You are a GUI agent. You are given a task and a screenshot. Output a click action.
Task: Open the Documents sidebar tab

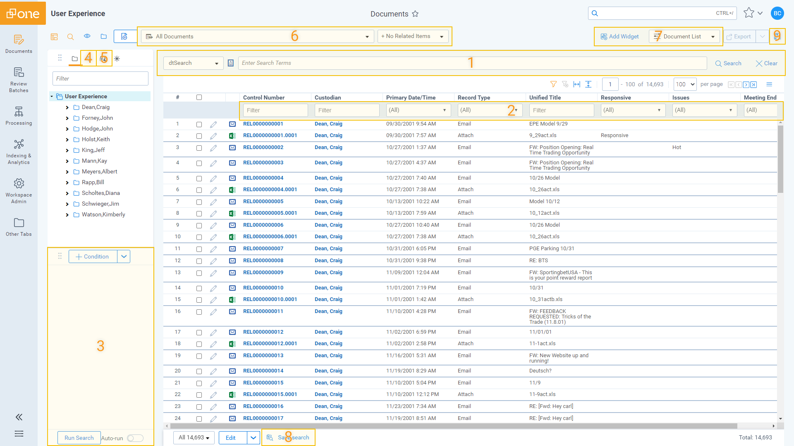(x=19, y=44)
